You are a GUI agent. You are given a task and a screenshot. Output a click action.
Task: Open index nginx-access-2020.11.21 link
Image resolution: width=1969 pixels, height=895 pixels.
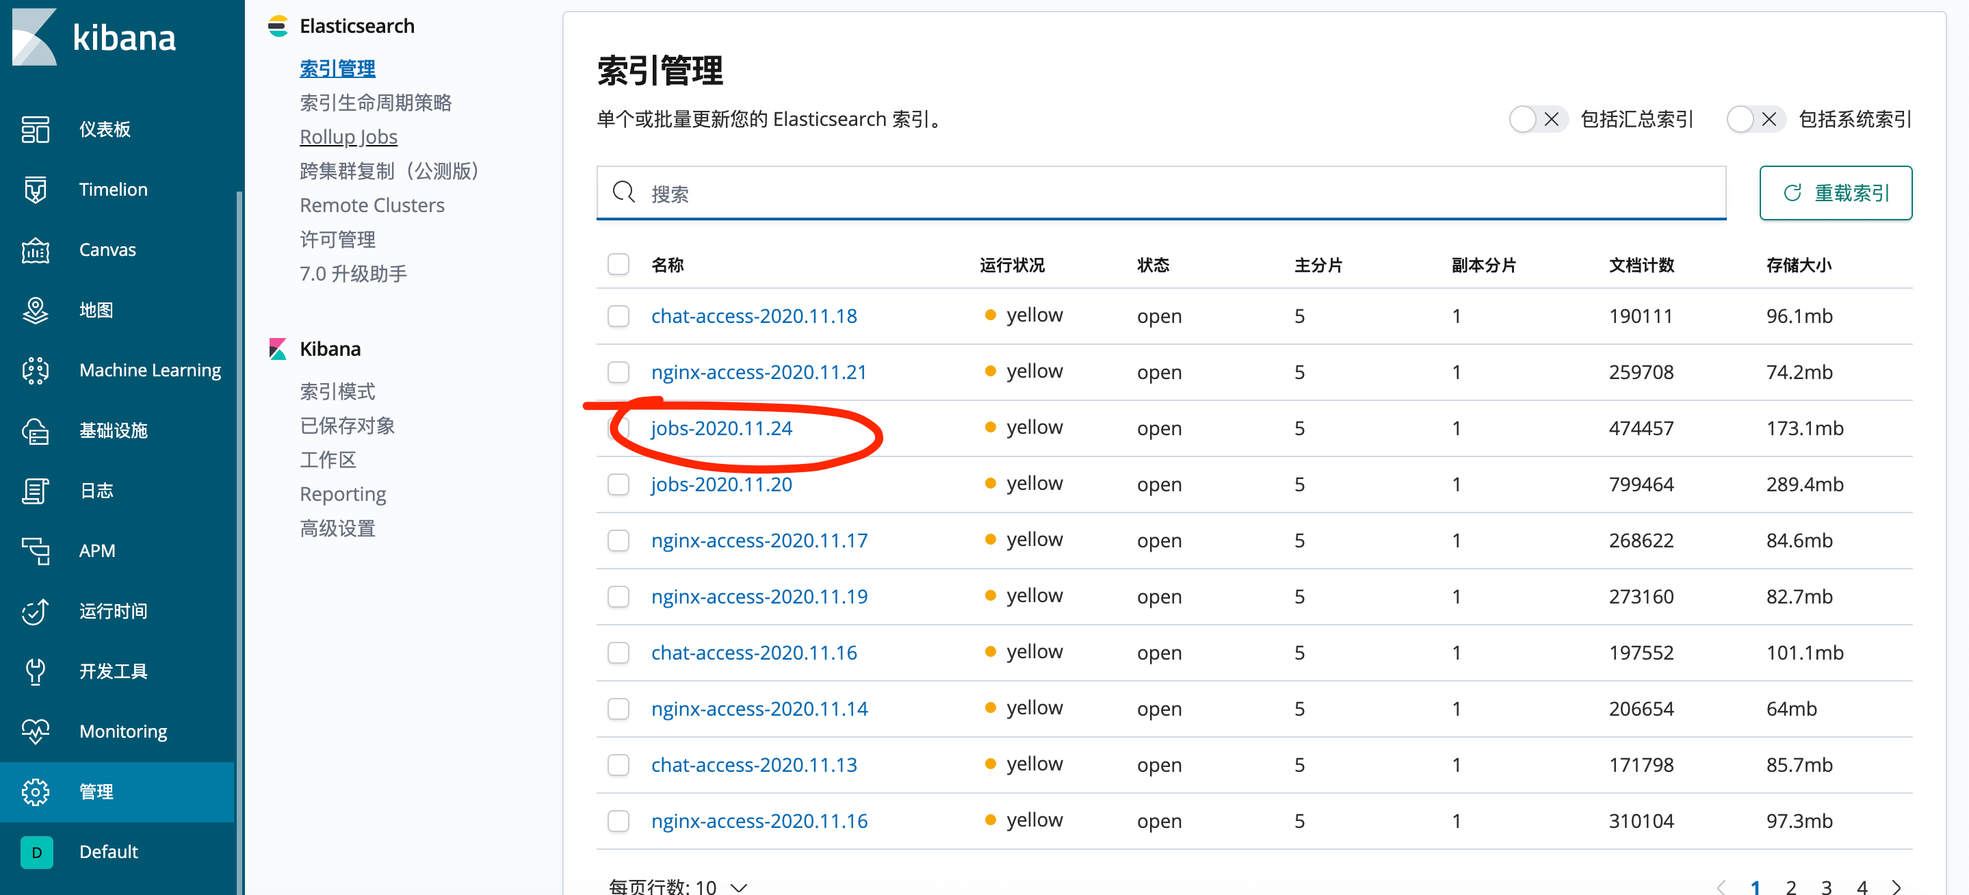(758, 372)
